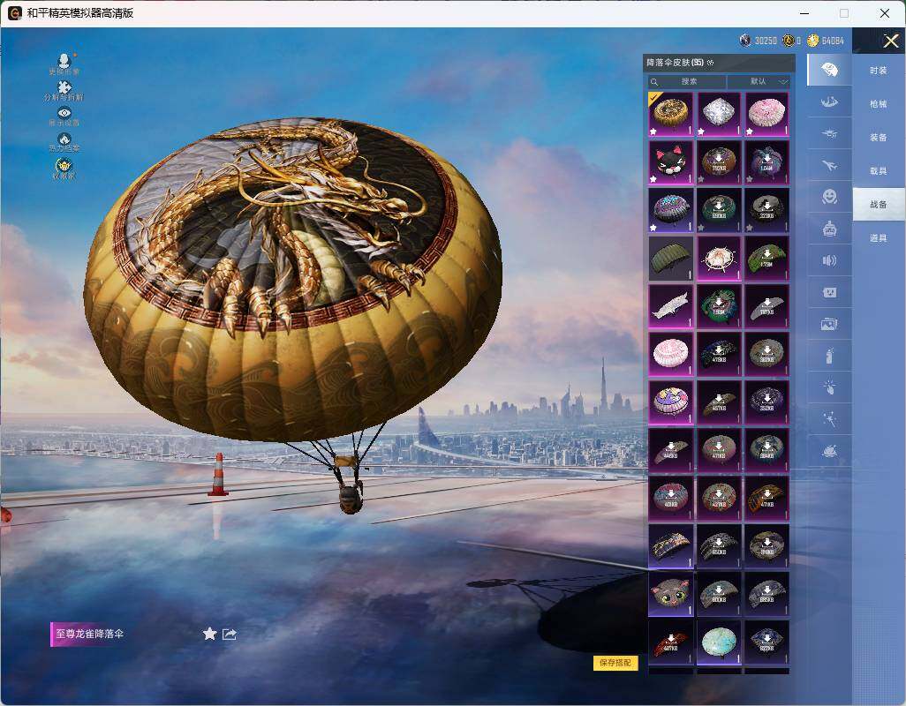Screen dimensions: 906x706
Task: Toggle favorite star beside 至尊龙雀降落伞 name
Action: pos(209,634)
